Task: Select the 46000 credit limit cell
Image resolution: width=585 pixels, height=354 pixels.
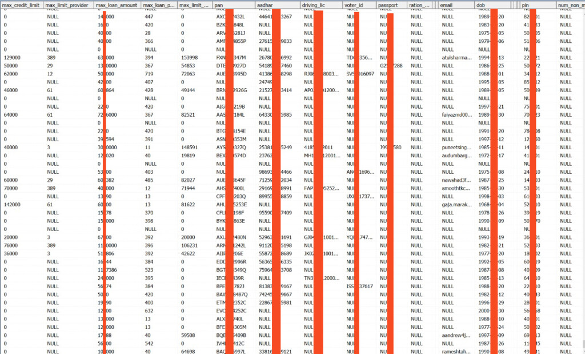Action: (x=11, y=90)
